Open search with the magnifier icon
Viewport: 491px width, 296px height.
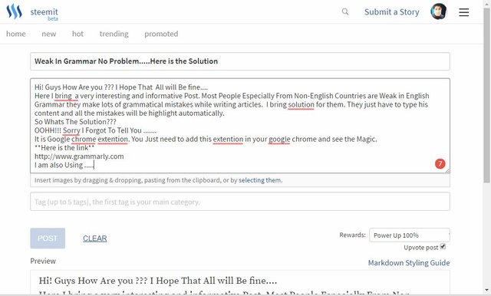tap(345, 12)
